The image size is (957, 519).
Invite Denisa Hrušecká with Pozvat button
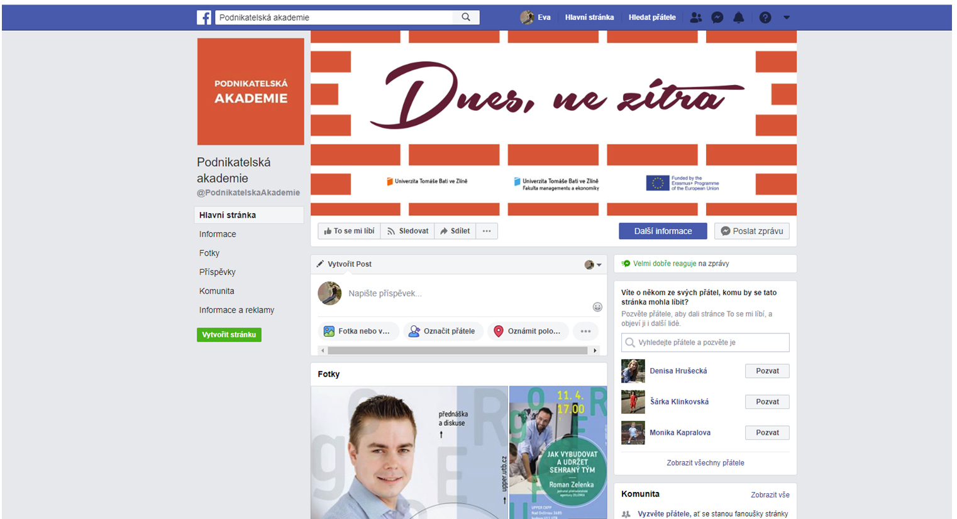tap(766, 371)
